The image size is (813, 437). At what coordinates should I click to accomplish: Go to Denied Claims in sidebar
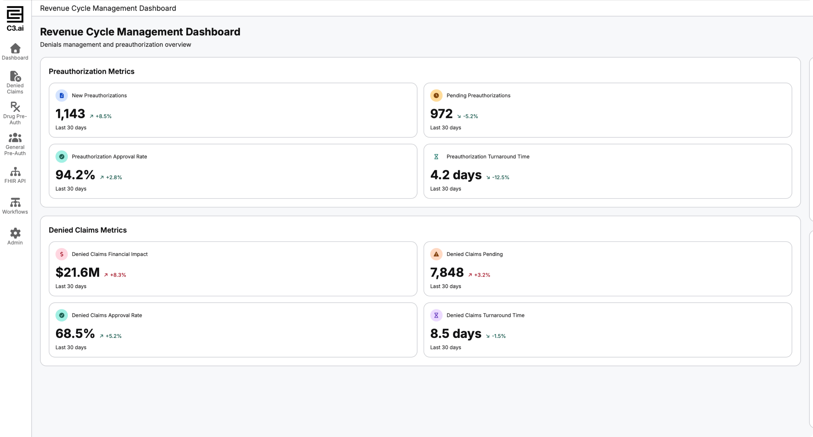pyautogui.click(x=15, y=82)
